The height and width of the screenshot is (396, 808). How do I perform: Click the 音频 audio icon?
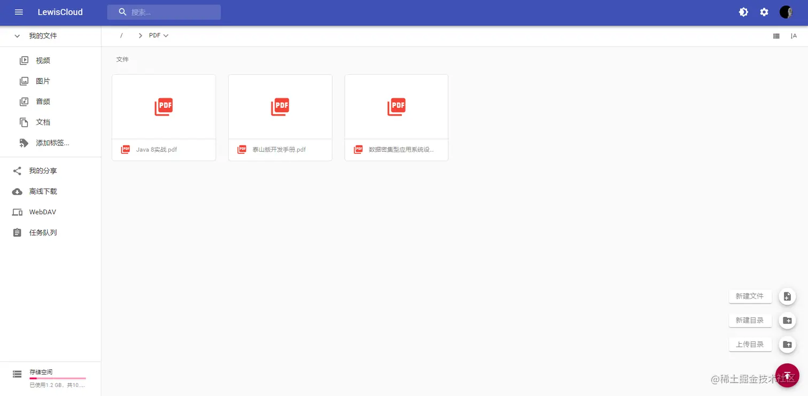(x=24, y=102)
